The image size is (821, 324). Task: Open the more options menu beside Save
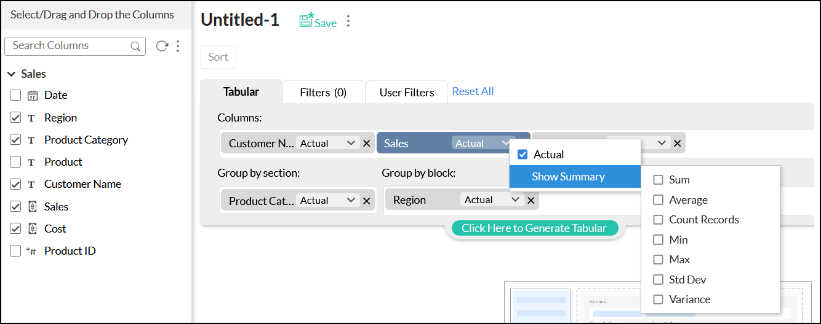[x=348, y=21]
